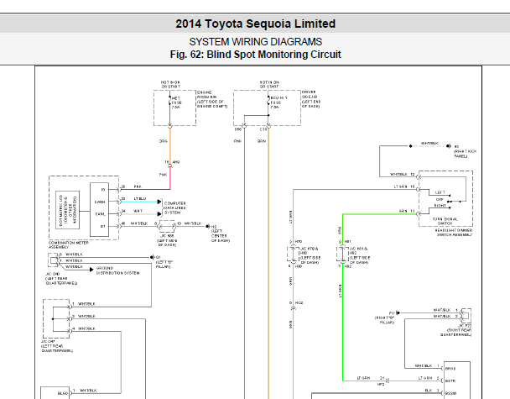This screenshot has width=510, height=399.
Task: Click the Q1 (Left "D" Pillar) ground label
Action: (164, 262)
